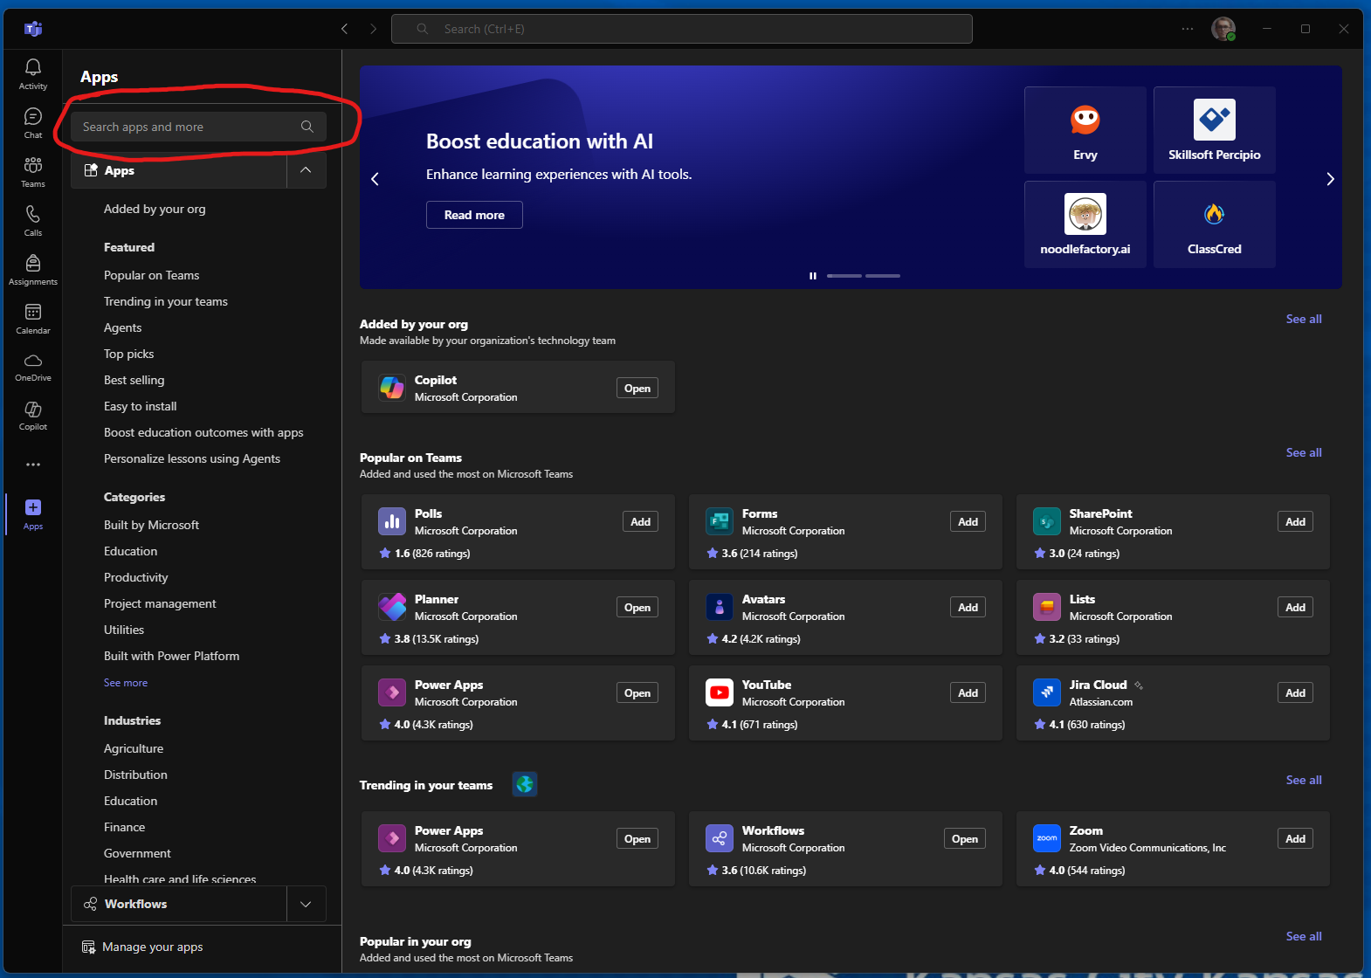This screenshot has height=978, width=1371.
Task: Click the SharePoint app icon
Action: tap(1047, 521)
